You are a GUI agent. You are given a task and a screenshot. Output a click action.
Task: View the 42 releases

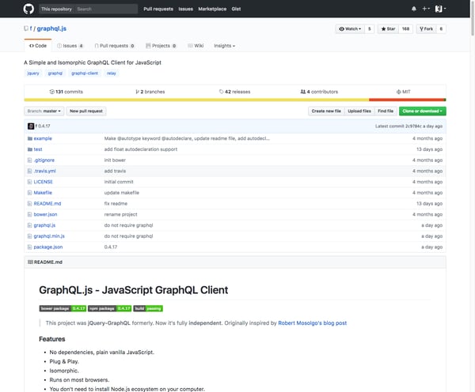235,92
